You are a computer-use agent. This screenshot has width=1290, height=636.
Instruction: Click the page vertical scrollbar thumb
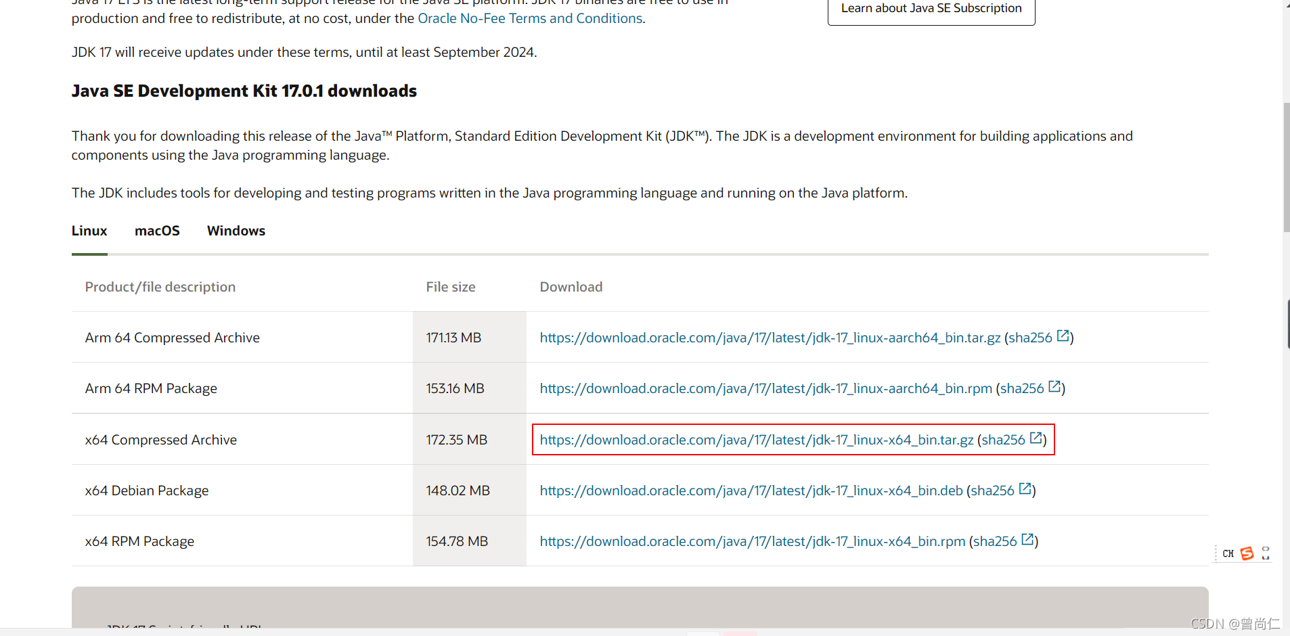1286,167
